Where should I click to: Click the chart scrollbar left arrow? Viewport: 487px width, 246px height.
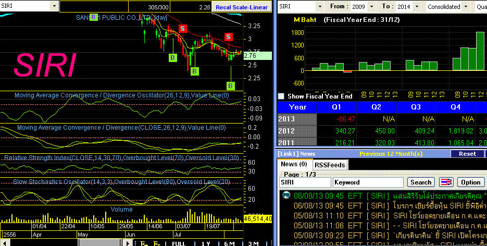(x=3, y=243)
